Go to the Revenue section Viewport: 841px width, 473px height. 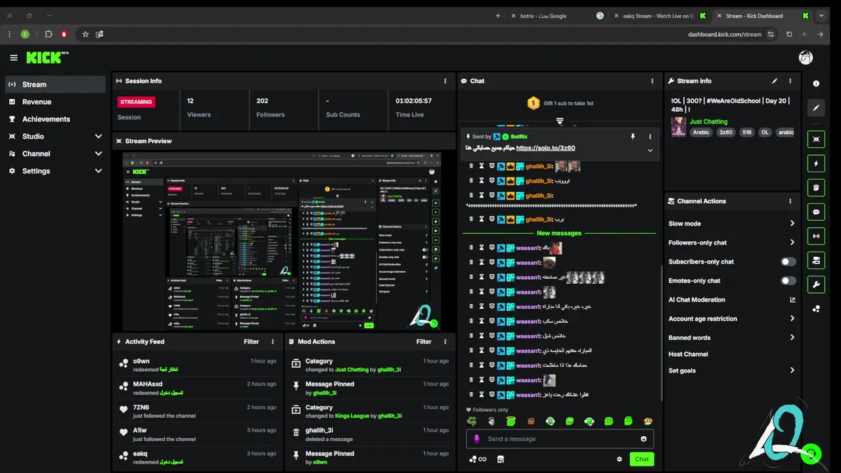coord(55,102)
